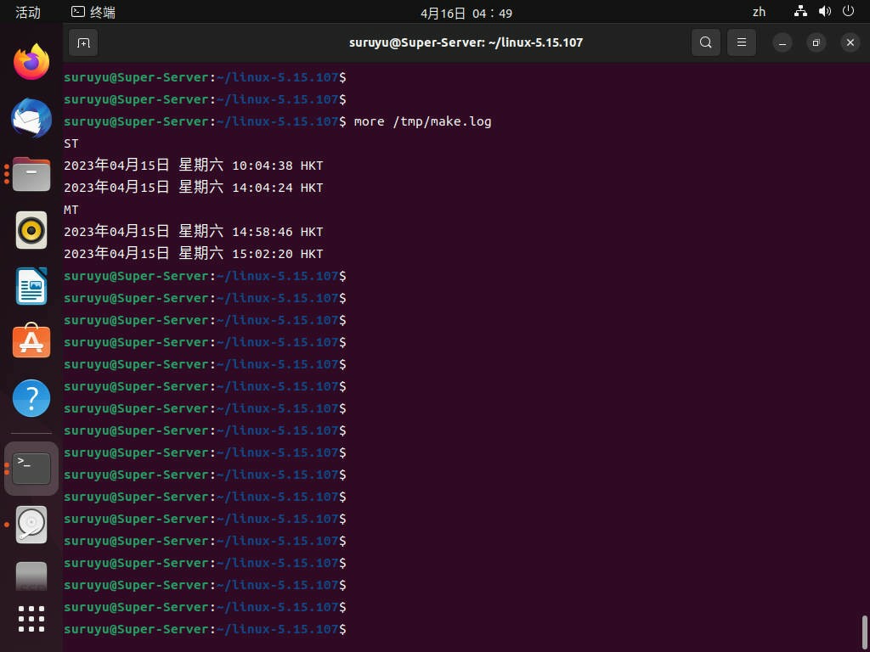Open Thunderbird mail from dock

(31, 118)
